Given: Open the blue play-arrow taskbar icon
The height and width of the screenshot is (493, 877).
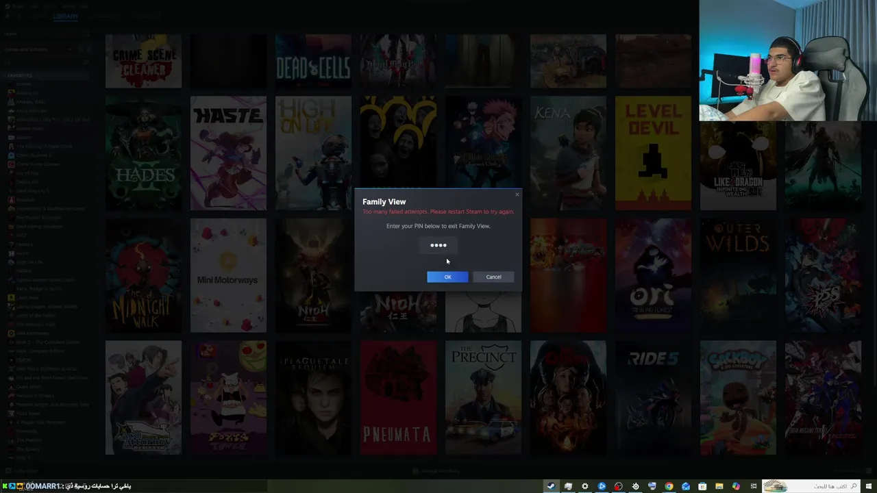Looking at the screenshot, I should [602, 486].
